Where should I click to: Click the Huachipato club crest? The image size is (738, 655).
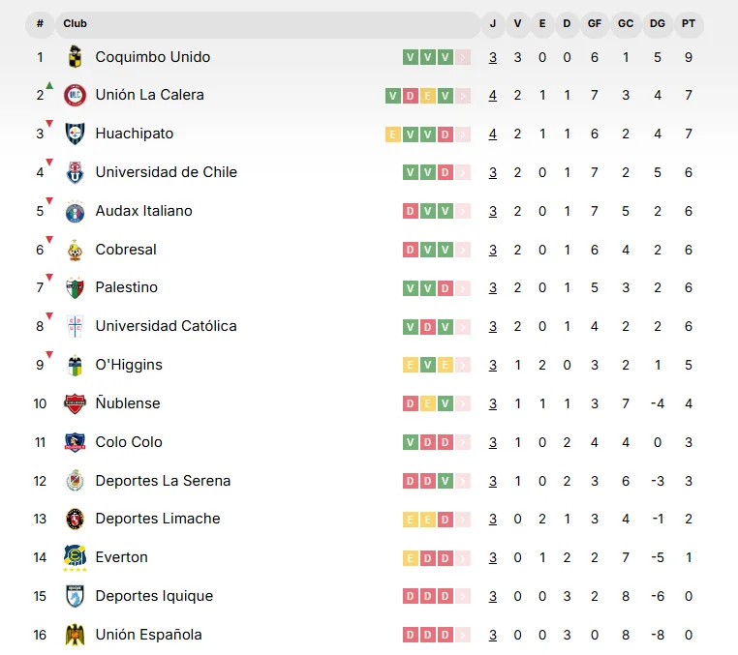(x=75, y=134)
